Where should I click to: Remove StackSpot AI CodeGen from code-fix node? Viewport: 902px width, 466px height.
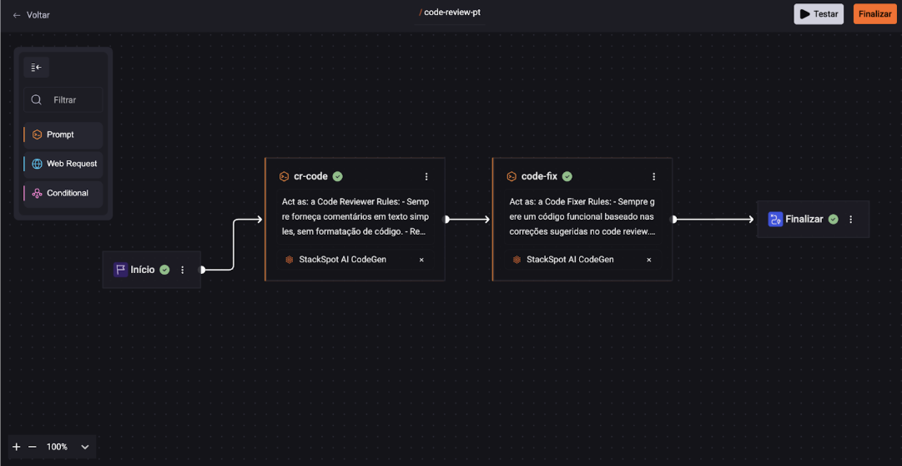(x=649, y=260)
